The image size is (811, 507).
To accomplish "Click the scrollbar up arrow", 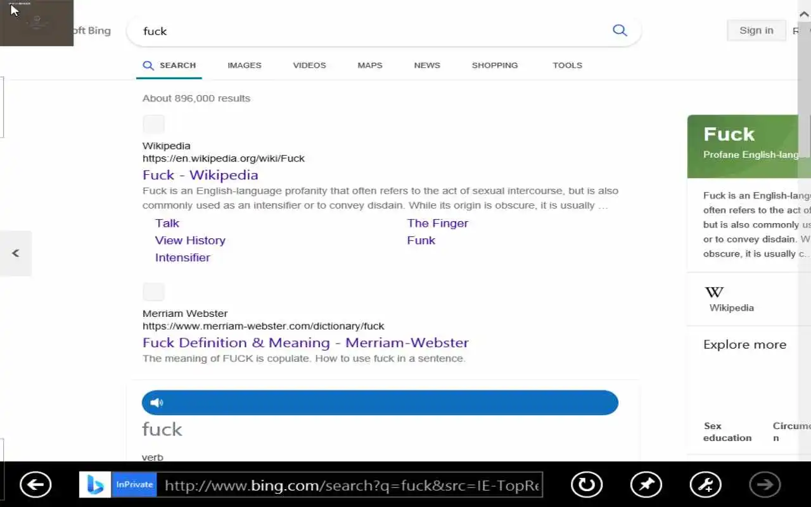I will tap(804, 15).
